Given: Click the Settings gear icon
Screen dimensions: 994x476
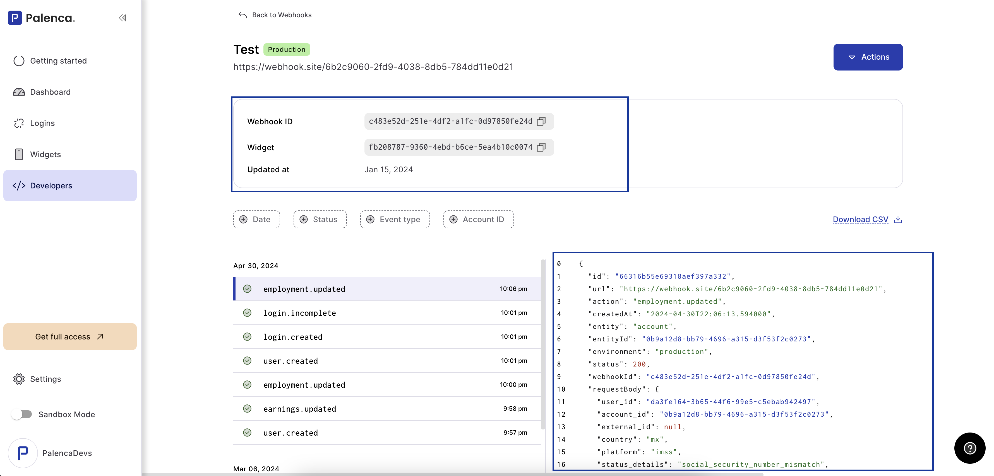Looking at the screenshot, I should click(x=19, y=379).
